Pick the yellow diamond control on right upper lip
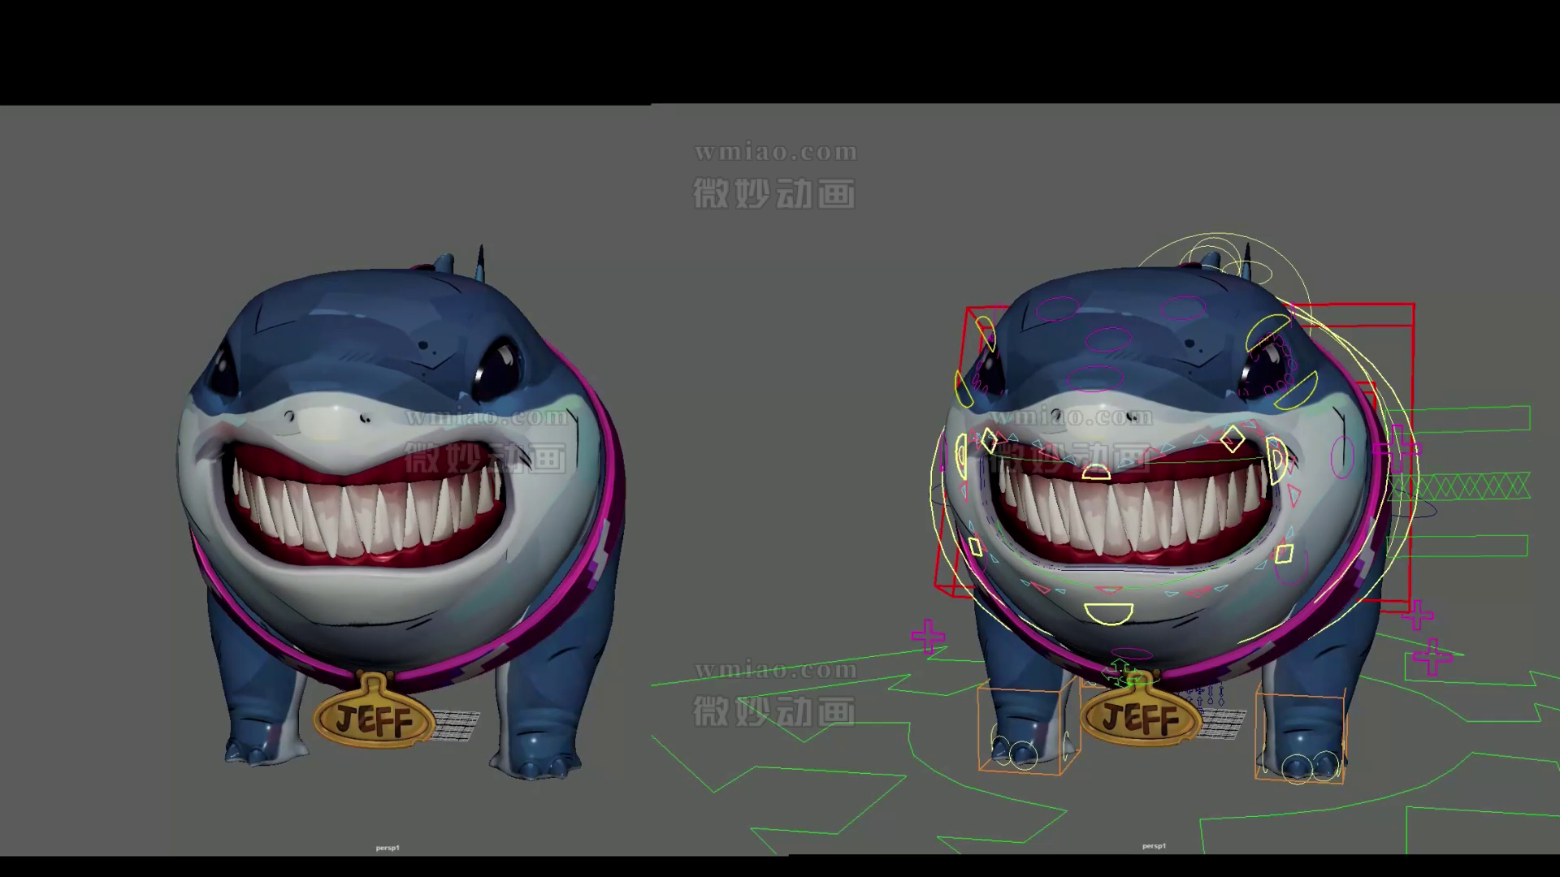 pyautogui.click(x=1233, y=438)
